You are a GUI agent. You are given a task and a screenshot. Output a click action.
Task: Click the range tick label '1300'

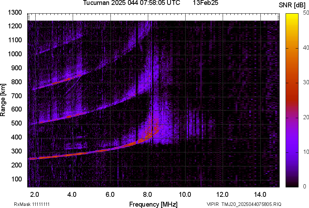15,13
